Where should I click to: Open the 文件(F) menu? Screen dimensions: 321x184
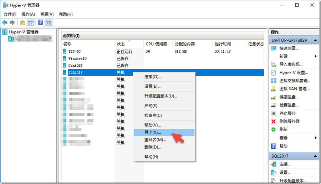10,14
